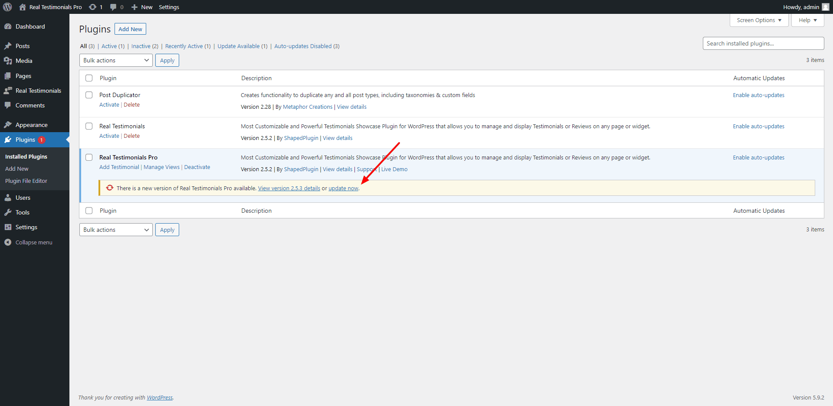The width and height of the screenshot is (833, 406).
Task: Select the Real Testimonials Pro checkbox
Action: (x=89, y=157)
